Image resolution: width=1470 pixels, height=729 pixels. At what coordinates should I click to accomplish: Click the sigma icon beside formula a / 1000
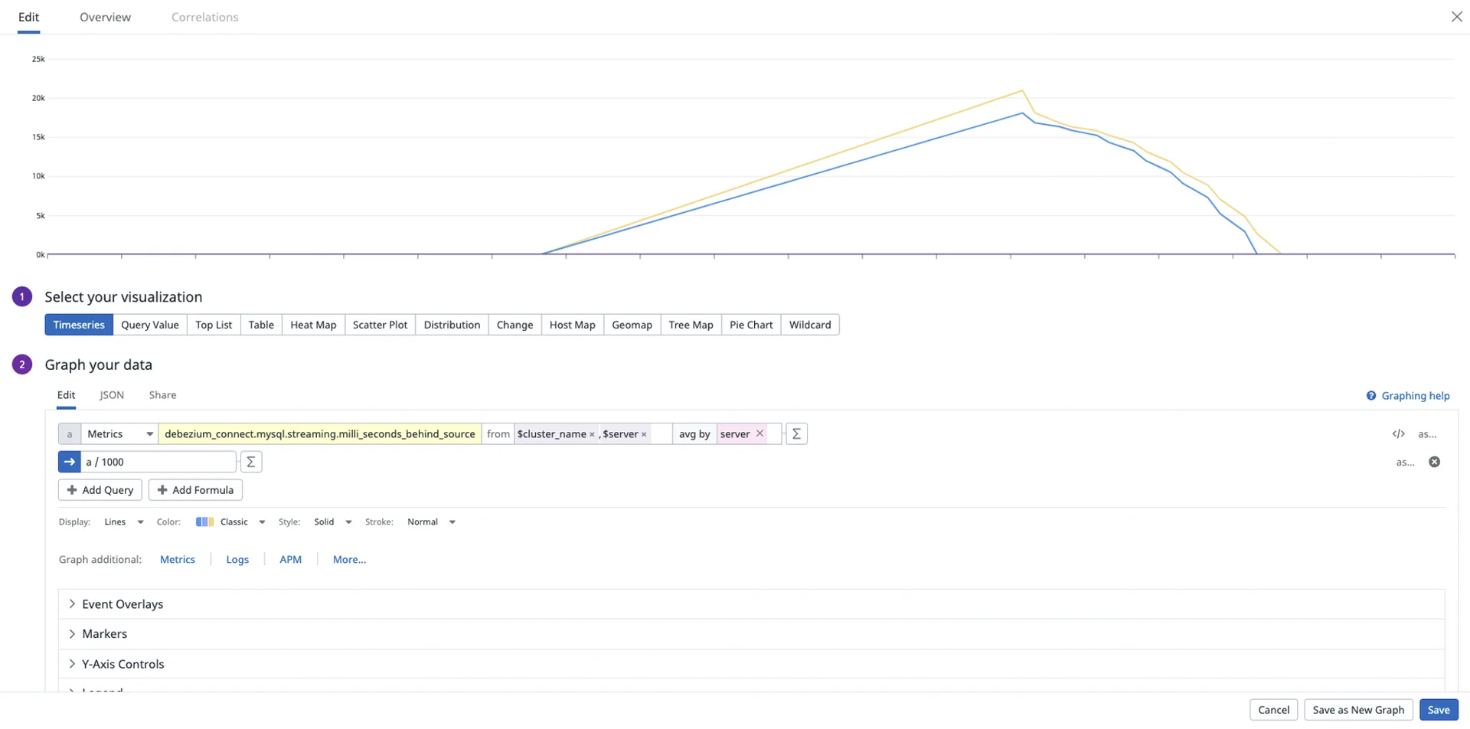point(251,462)
